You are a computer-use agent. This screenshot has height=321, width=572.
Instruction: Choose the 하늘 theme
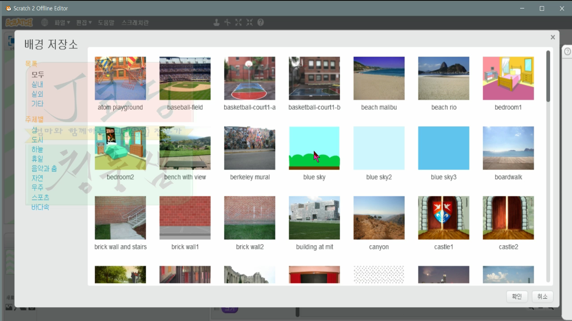pos(38,149)
